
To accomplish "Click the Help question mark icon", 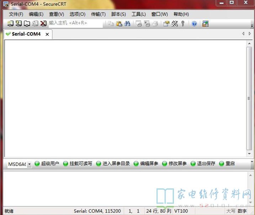I will [194, 23].
